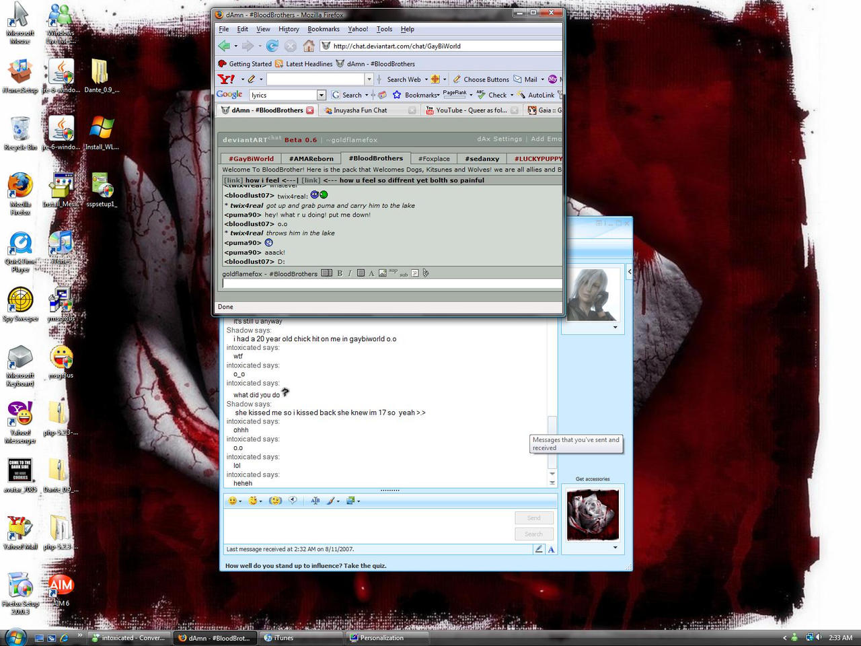Click the Yahoo toolbar pencil icon
Screen dimensions: 861x646
(x=252, y=79)
